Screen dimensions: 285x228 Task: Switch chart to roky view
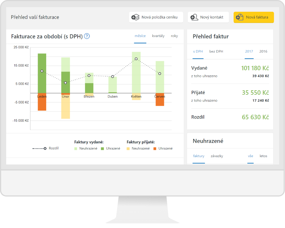coord(174,36)
